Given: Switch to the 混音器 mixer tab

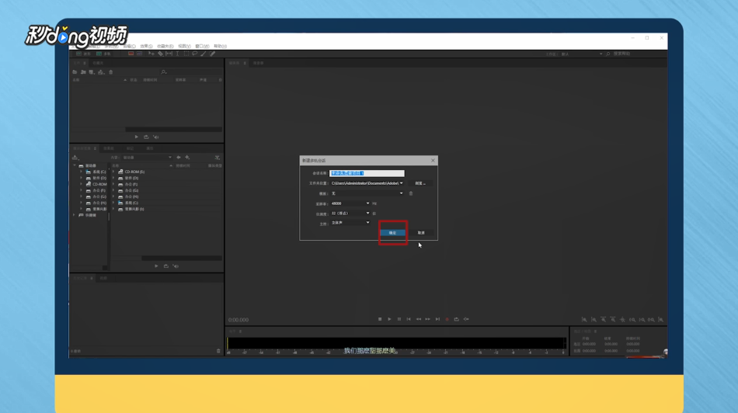Looking at the screenshot, I should point(259,63).
